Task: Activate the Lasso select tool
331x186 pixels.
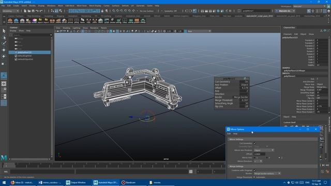Action: [x=4, y=38]
